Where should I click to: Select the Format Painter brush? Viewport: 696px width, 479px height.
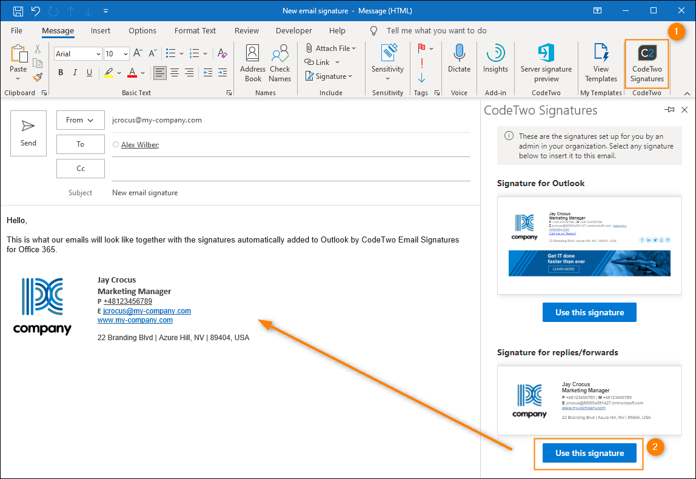38,77
